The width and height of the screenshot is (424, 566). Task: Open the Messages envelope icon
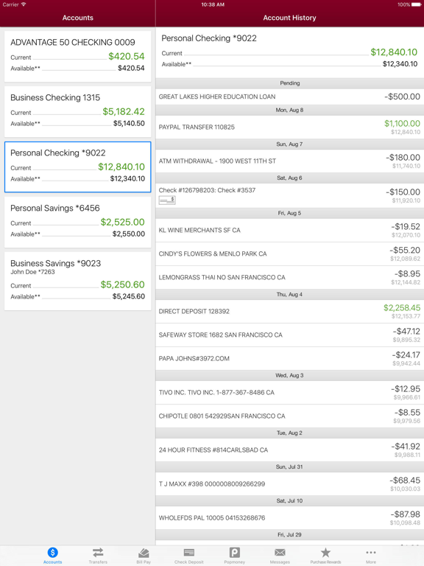click(x=280, y=552)
